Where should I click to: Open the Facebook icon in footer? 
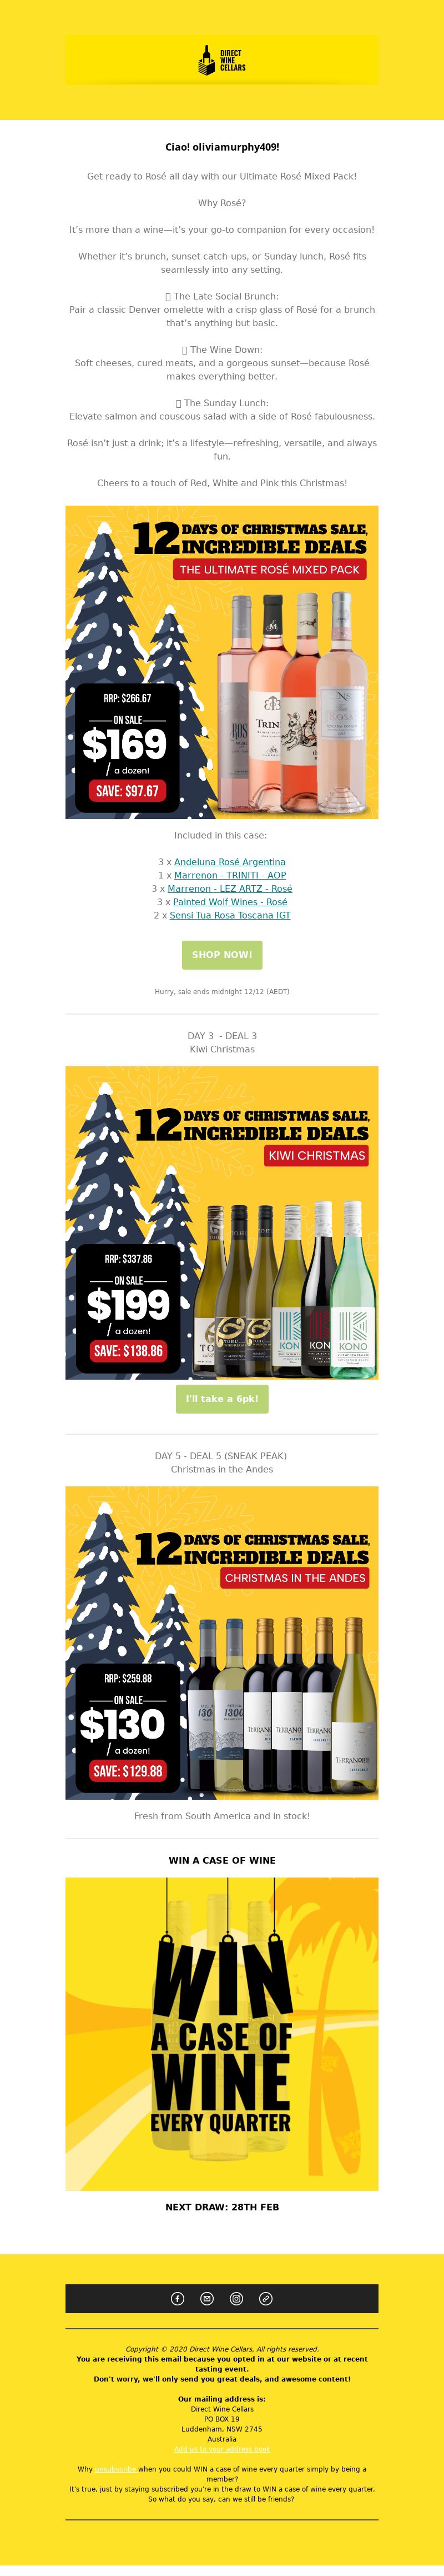click(x=178, y=2298)
